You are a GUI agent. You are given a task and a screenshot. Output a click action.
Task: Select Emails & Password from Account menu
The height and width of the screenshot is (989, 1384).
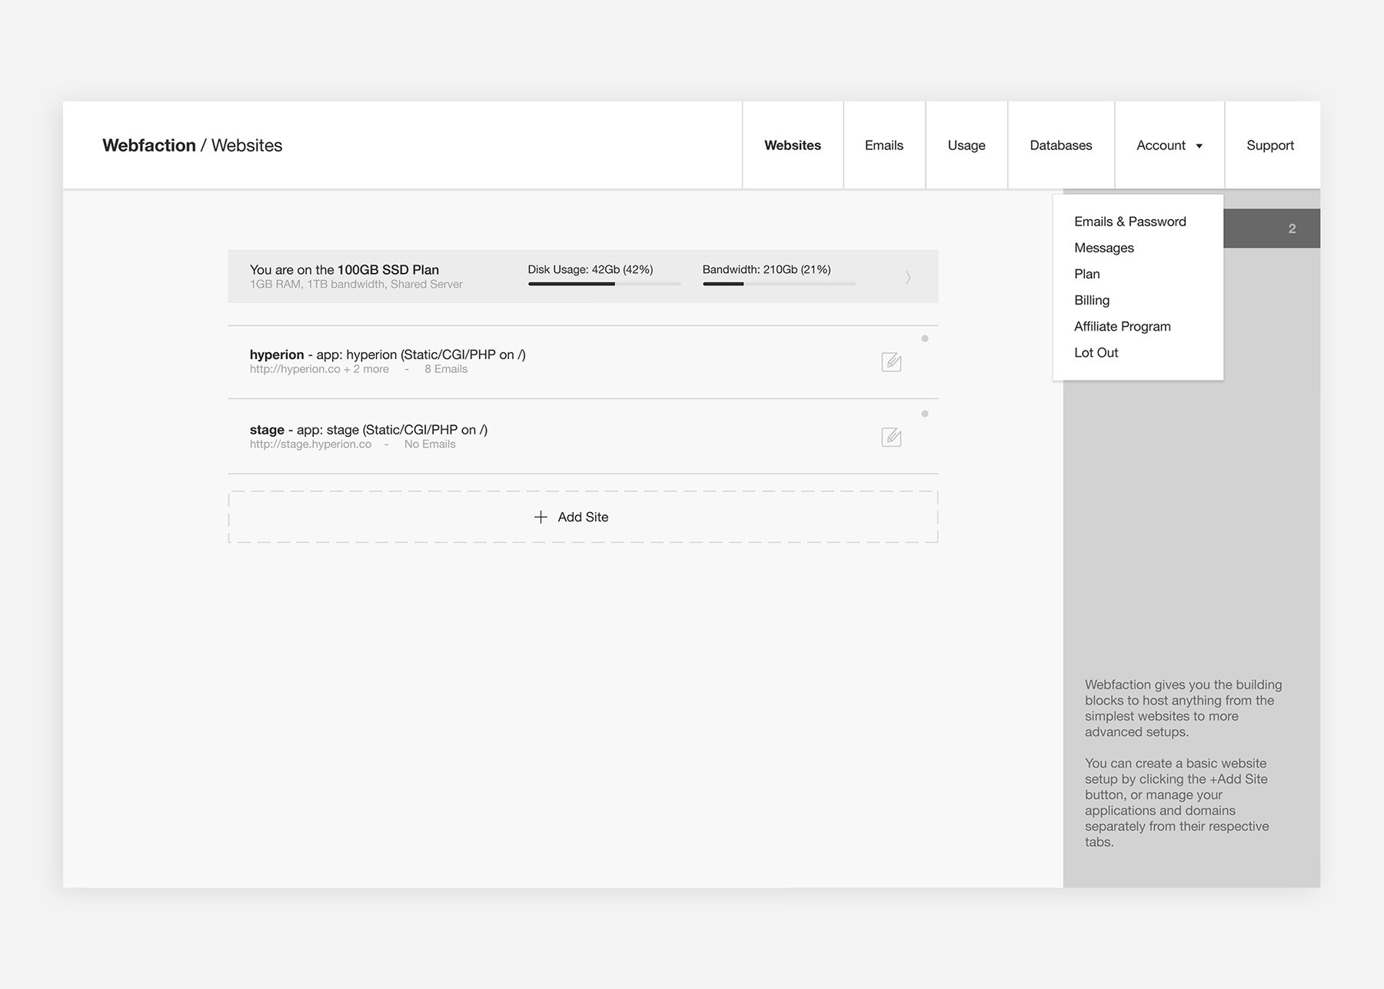[x=1130, y=221]
